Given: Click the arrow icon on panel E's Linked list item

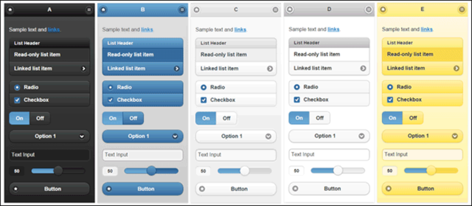Looking at the screenshot, I should 456,68.
